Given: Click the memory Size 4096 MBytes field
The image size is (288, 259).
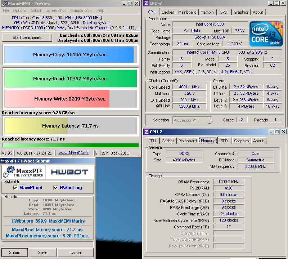Looking at the screenshot, I should 184,160.
